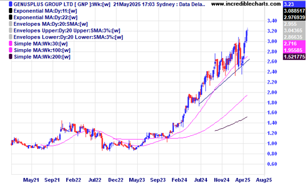Viewport: 306px width, 185px height.
Task: Click the 2.00 price axis label
Action: click(272, 92)
